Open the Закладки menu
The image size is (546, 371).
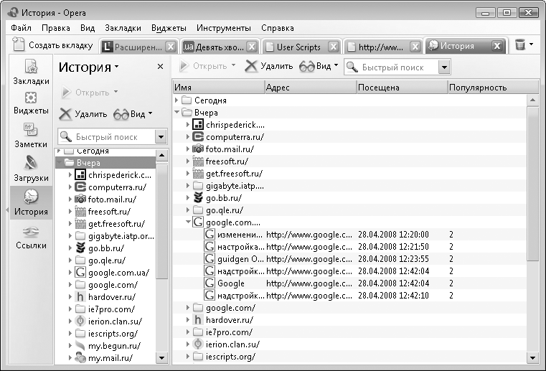pyautogui.click(x=123, y=28)
